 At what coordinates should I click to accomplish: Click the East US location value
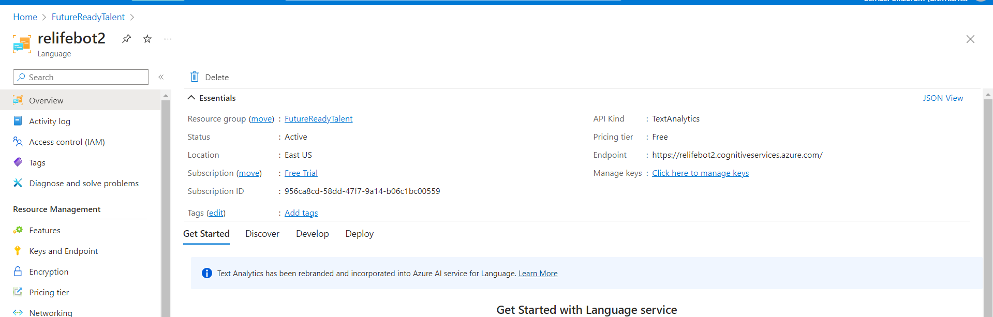[298, 155]
